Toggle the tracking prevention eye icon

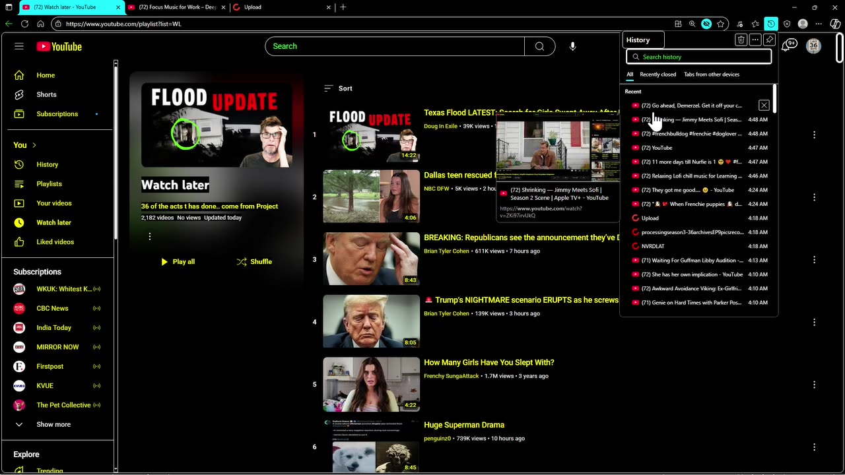click(706, 24)
